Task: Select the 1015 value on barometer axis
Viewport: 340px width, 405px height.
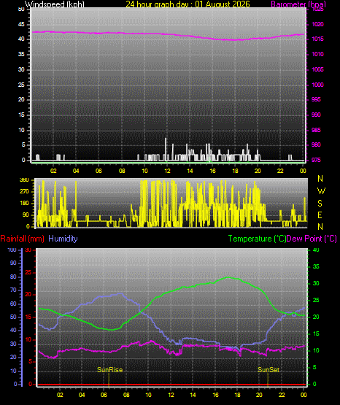Action: tap(318, 39)
